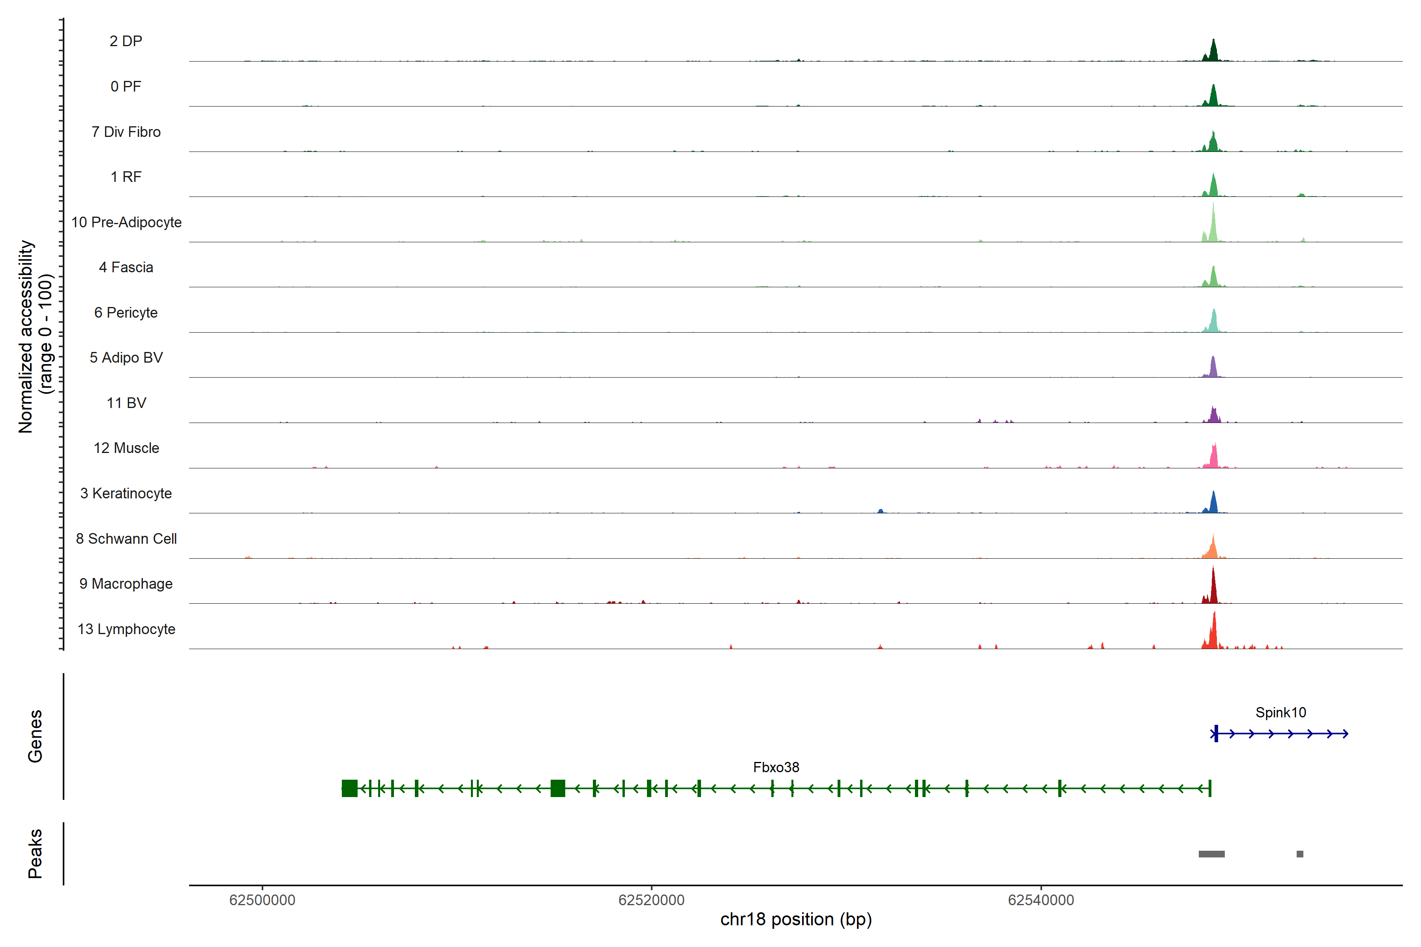Click the Peaks panel label
Viewport: 1421px width, 947px height.
pyautogui.click(x=35, y=853)
